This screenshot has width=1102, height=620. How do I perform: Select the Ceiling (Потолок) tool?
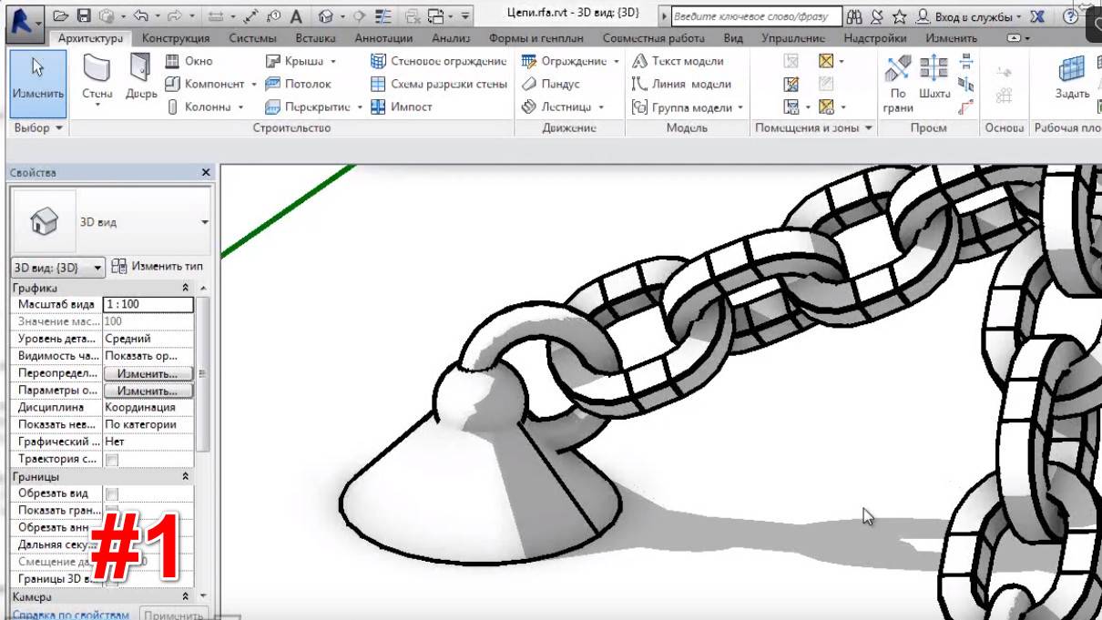coord(298,84)
